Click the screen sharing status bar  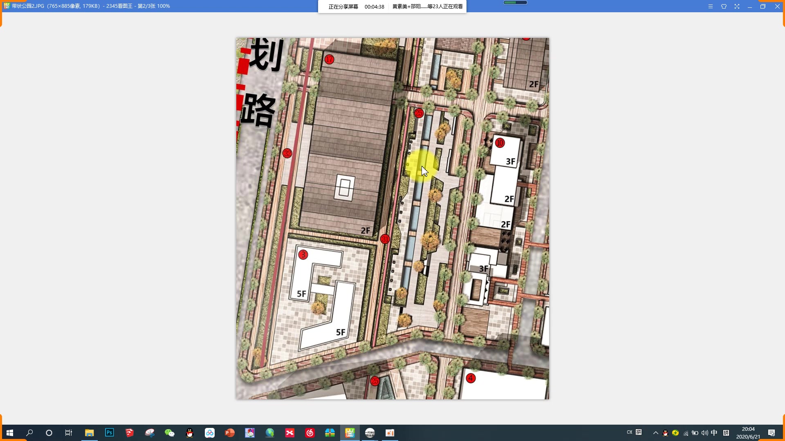tap(392, 7)
